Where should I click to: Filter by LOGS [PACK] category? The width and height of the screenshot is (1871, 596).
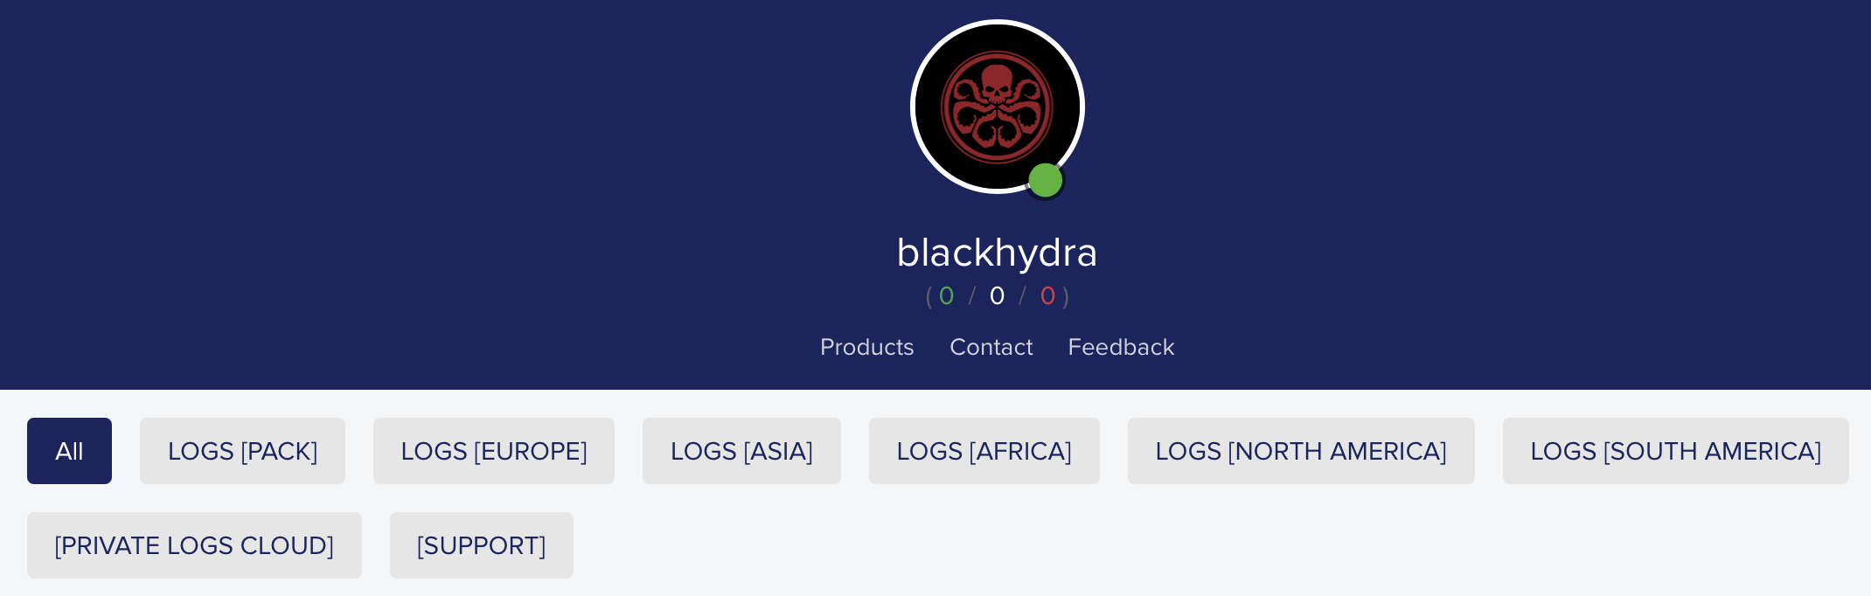(242, 451)
